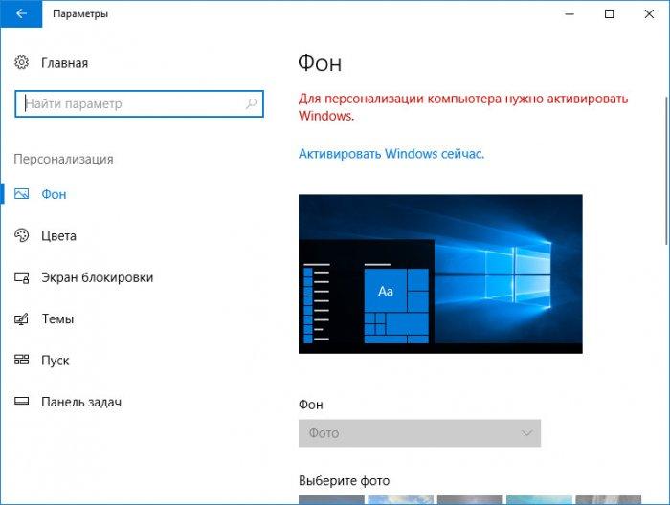Click Активировать Windows сейчас link
Image resolution: width=670 pixels, height=505 pixels.
(391, 154)
